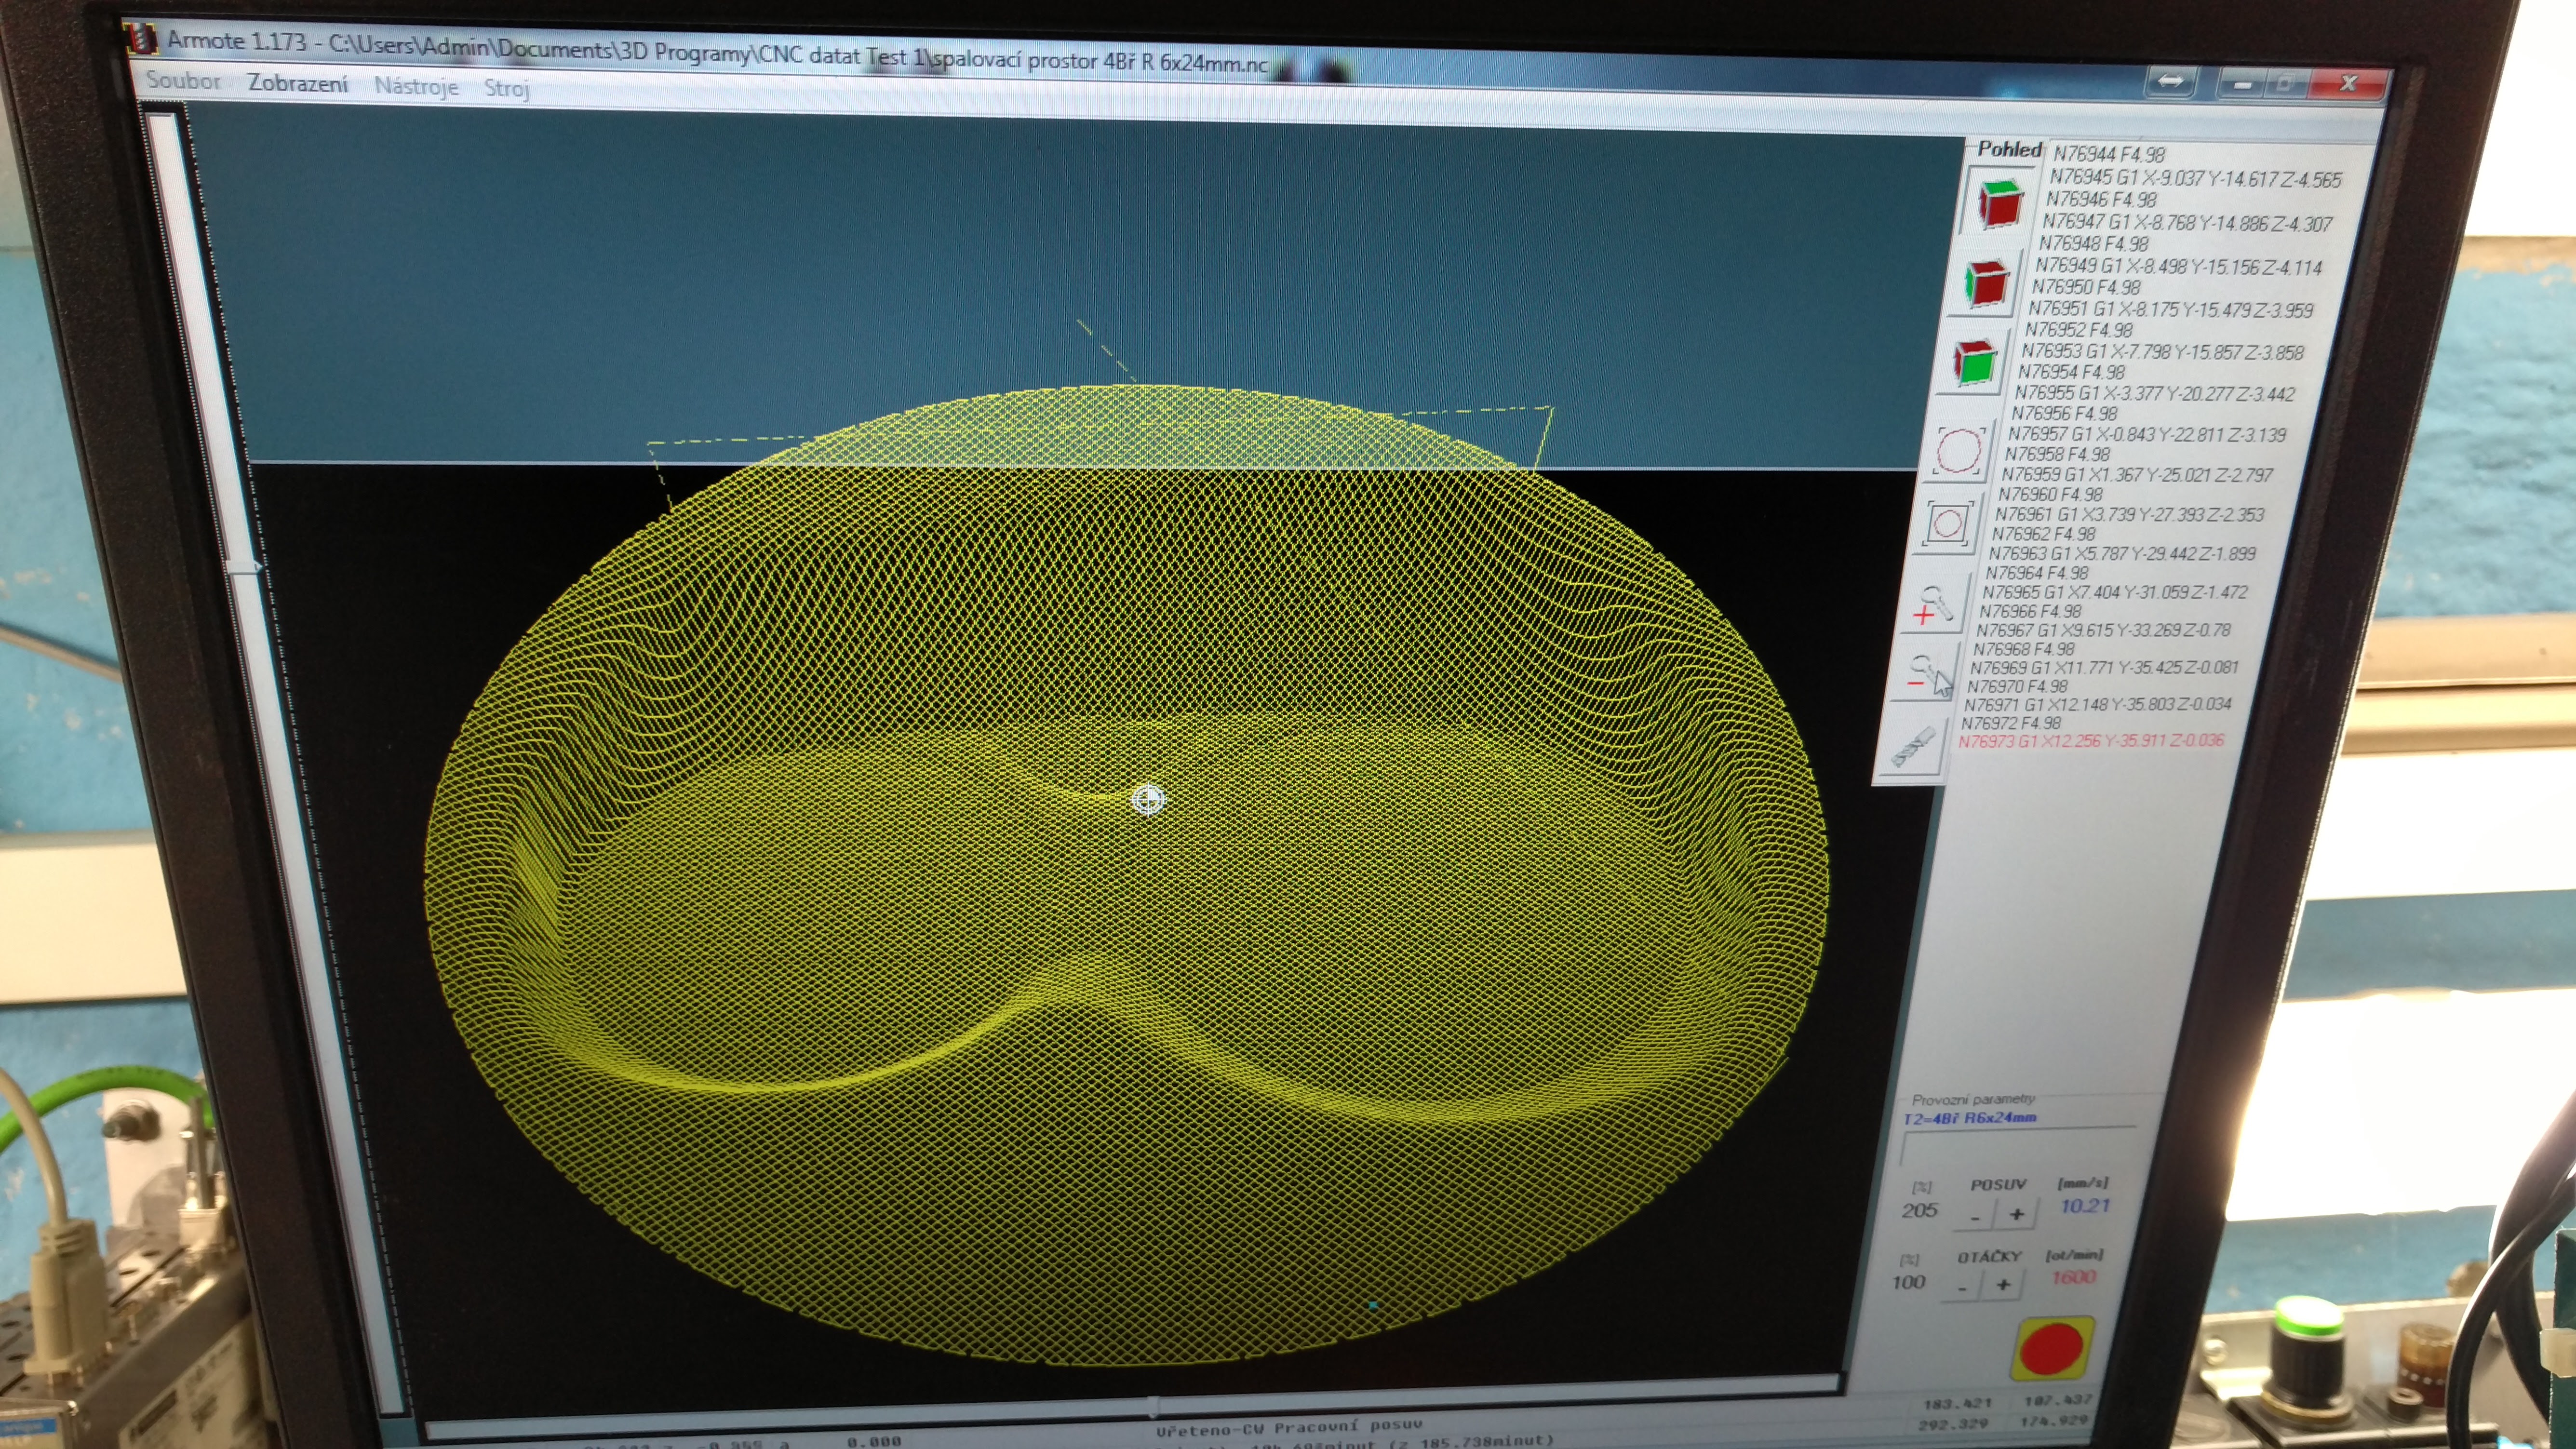The height and width of the screenshot is (1449, 2576).
Task: Increase POSUV feed with the plus button
Action: [x=2016, y=1214]
